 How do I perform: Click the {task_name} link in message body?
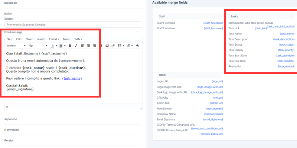click(x=72, y=78)
